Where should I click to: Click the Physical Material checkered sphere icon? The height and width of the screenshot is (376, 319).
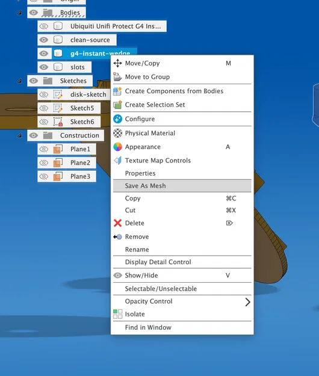tap(117, 133)
